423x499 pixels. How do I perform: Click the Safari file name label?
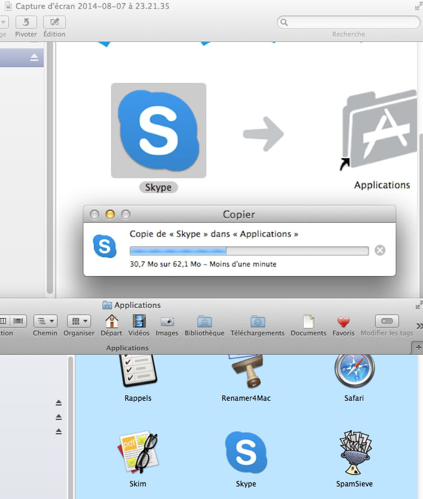tap(354, 398)
